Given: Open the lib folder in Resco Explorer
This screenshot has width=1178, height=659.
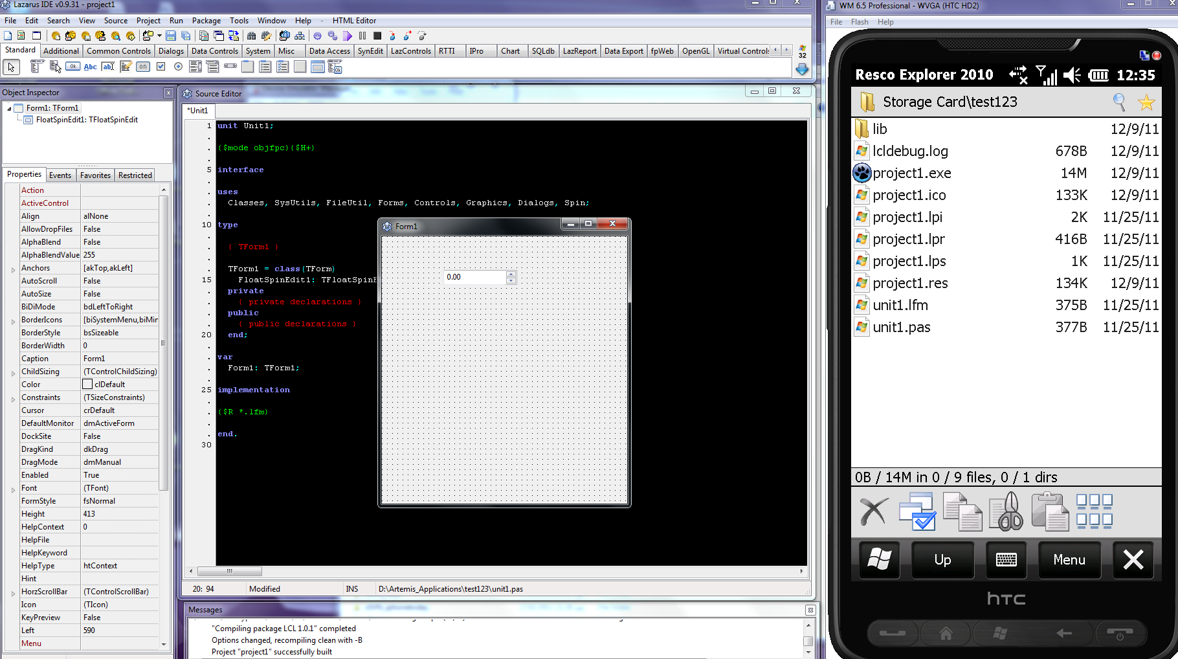Looking at the screenshot, I should pos(1006,129).
